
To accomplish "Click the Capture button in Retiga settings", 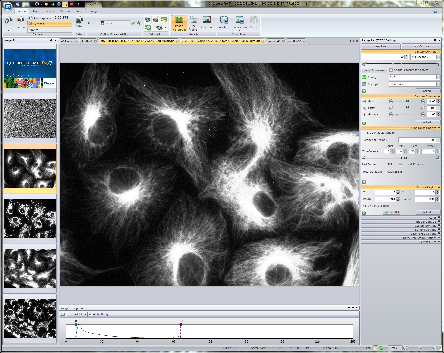I will pyautogui.click(x=421, y=47).
